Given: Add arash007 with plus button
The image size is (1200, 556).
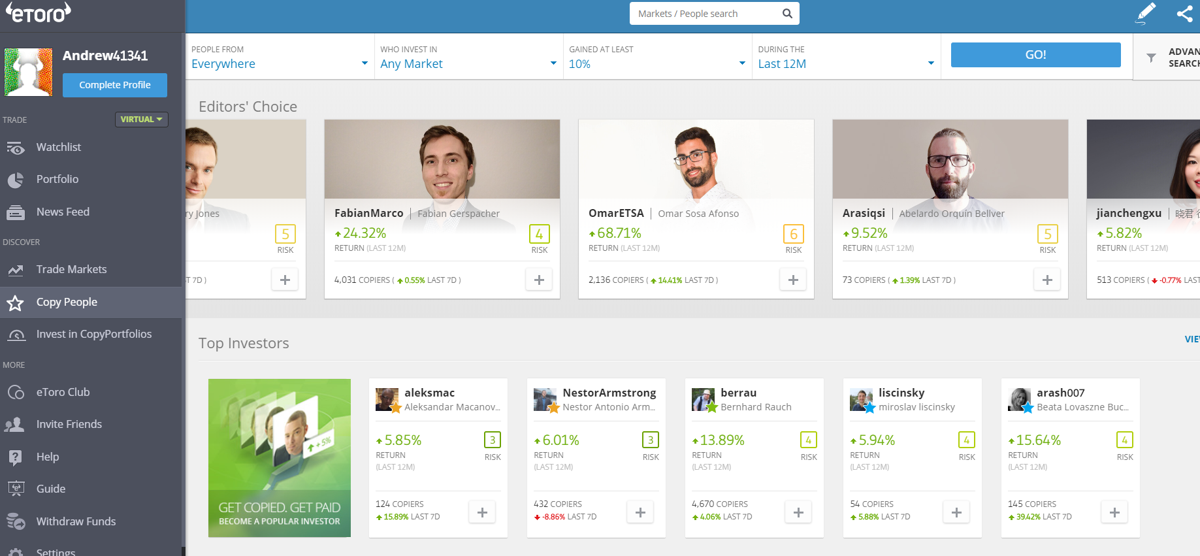Looking at the screenshot, I should pos(1114,513).
